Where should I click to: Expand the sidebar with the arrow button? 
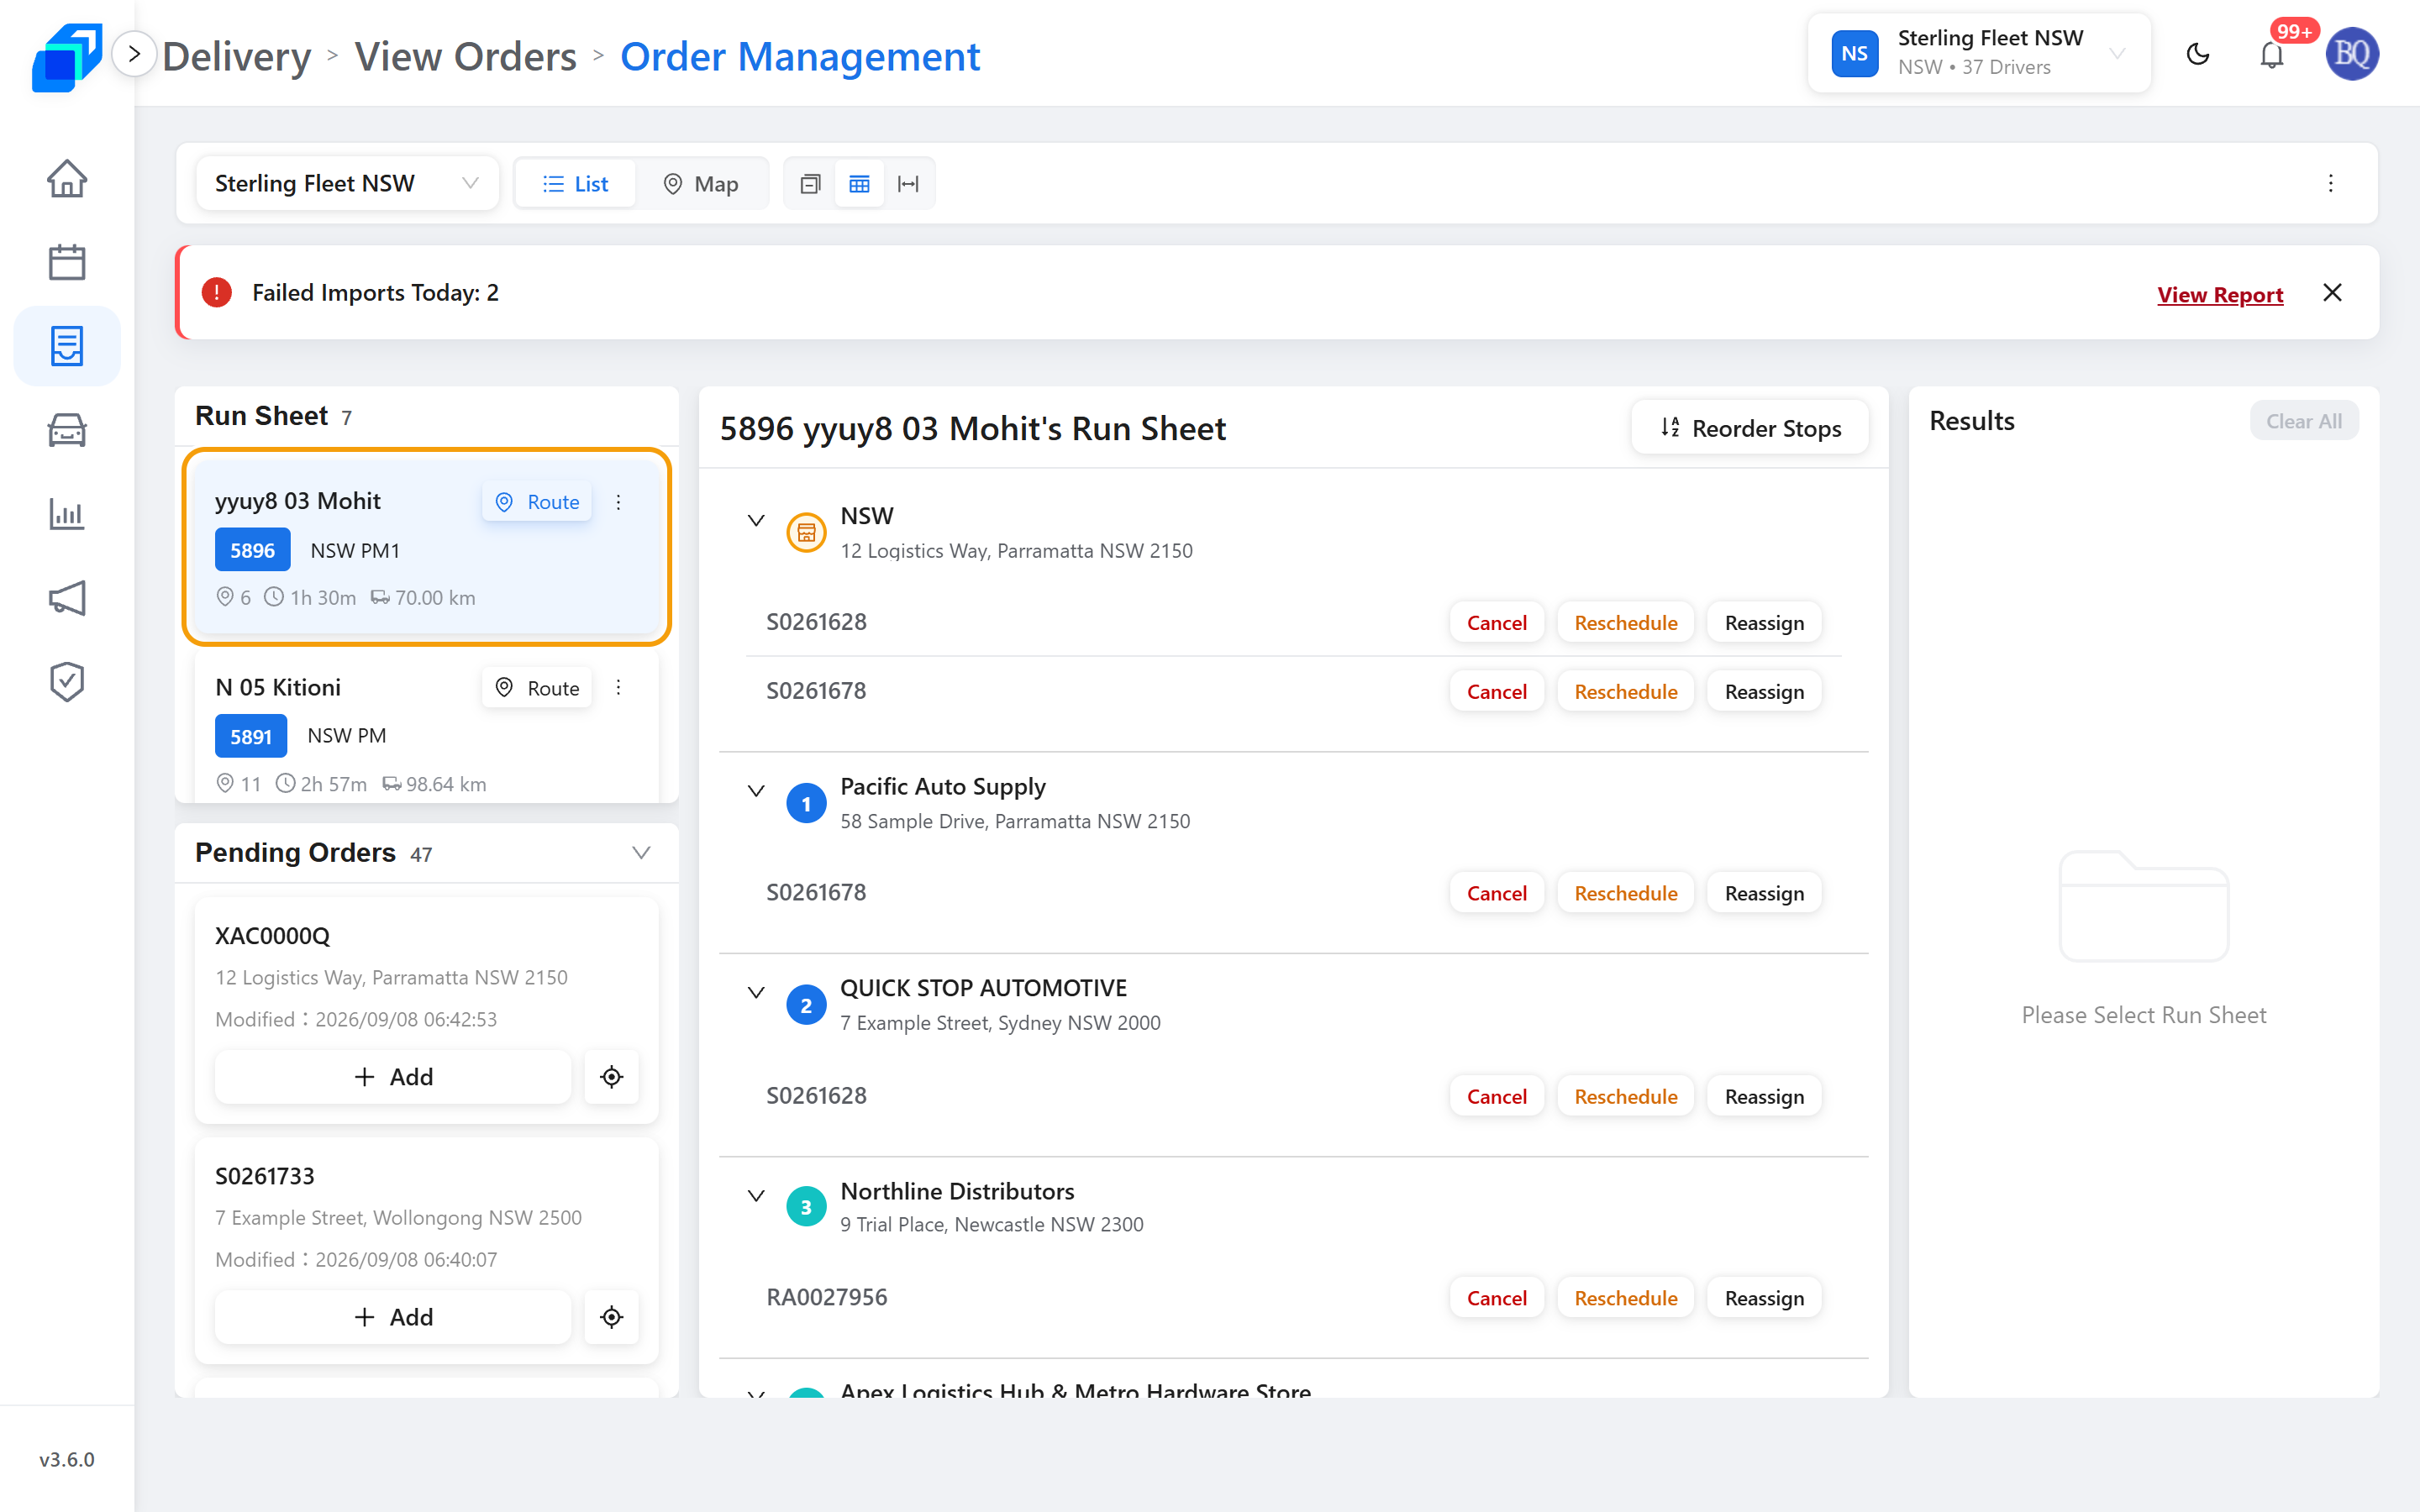134,54
